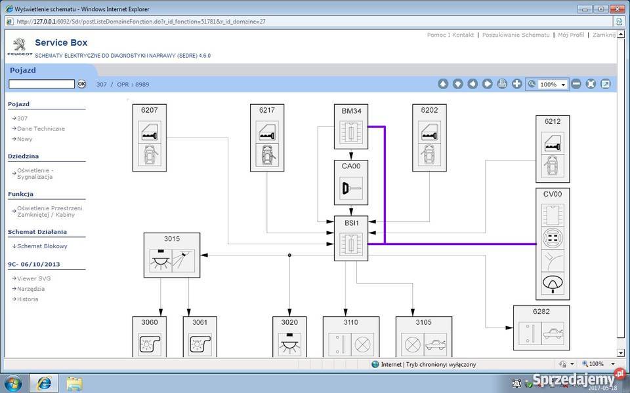The image size is (630, 393).
Task: Open Poszukiwanie Schematu menu item
Action: pyautogui.click(x=516, y=35)
